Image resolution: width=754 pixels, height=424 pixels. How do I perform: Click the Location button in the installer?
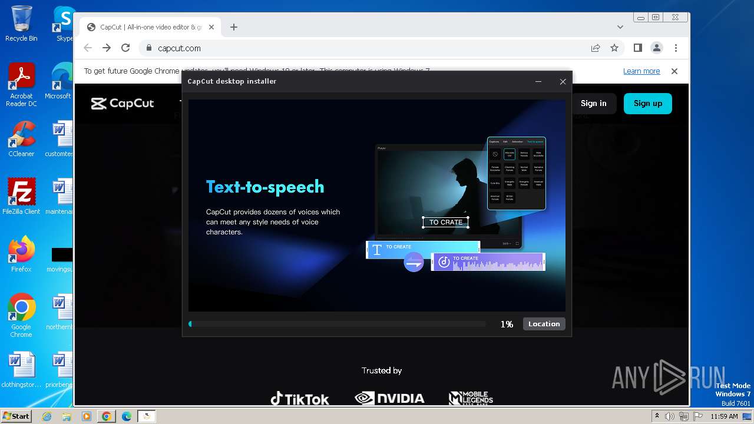coord(544,324)
